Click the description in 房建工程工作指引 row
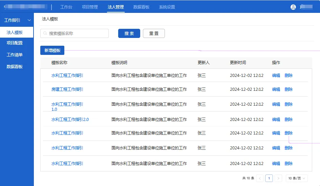This screenshot has width=320, height=186. click(149, 89)
